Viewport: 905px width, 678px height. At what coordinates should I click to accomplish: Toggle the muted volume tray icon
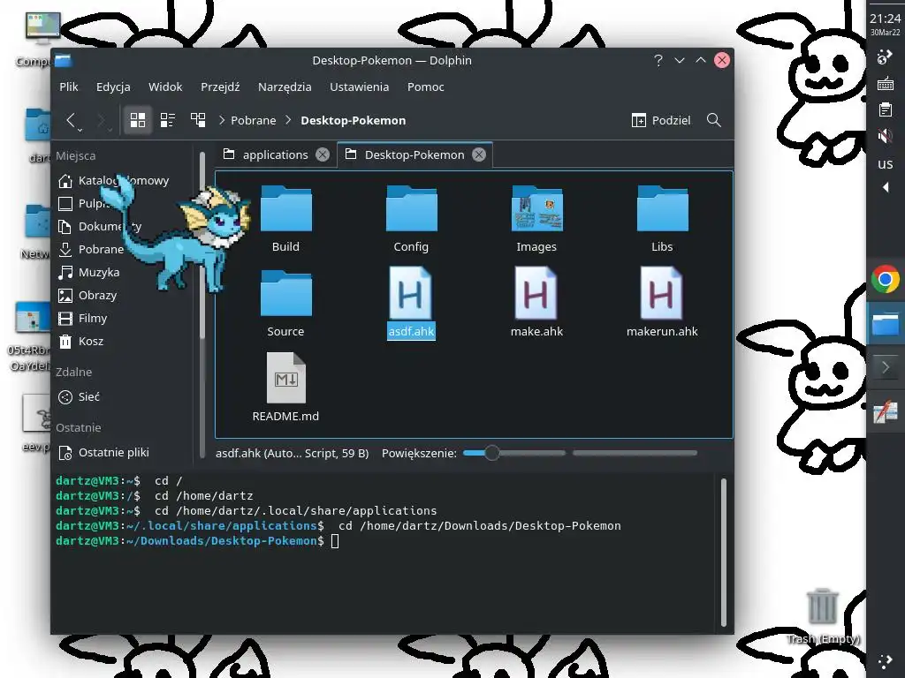point(886,136)
